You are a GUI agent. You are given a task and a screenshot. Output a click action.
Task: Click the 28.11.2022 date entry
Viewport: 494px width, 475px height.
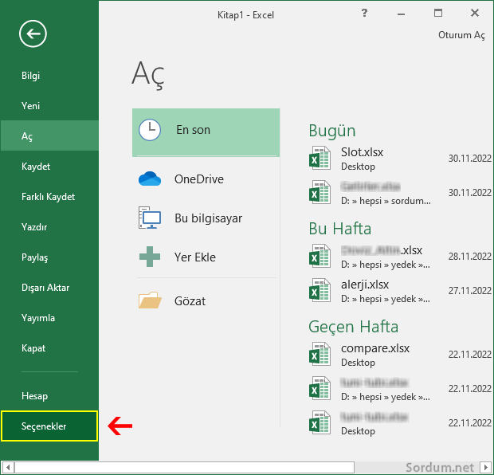[x=470, y=257]
